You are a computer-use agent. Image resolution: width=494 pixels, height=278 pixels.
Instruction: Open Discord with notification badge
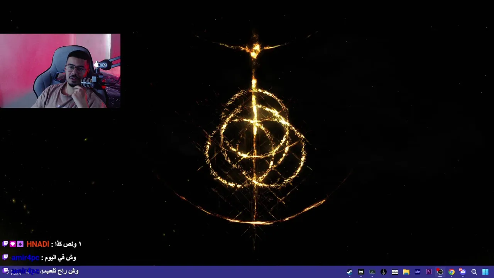coord(462,272)
